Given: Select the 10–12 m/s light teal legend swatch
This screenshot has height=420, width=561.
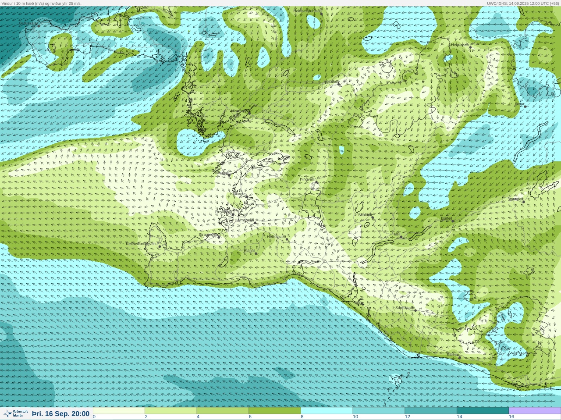Looking at the screenshot, I should [x=379, y=411].
